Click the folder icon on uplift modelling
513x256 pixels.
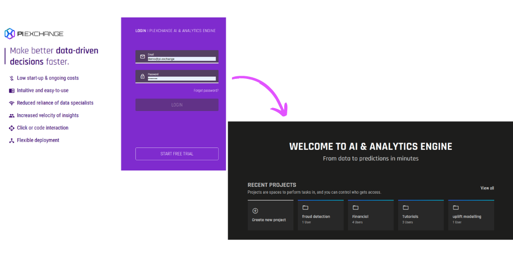coord(456,208)
